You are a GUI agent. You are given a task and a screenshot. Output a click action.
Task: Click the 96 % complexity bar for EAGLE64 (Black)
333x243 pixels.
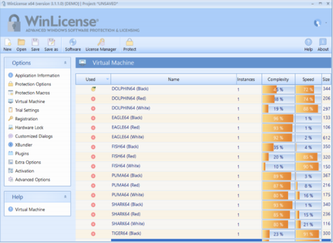(278, 119)
